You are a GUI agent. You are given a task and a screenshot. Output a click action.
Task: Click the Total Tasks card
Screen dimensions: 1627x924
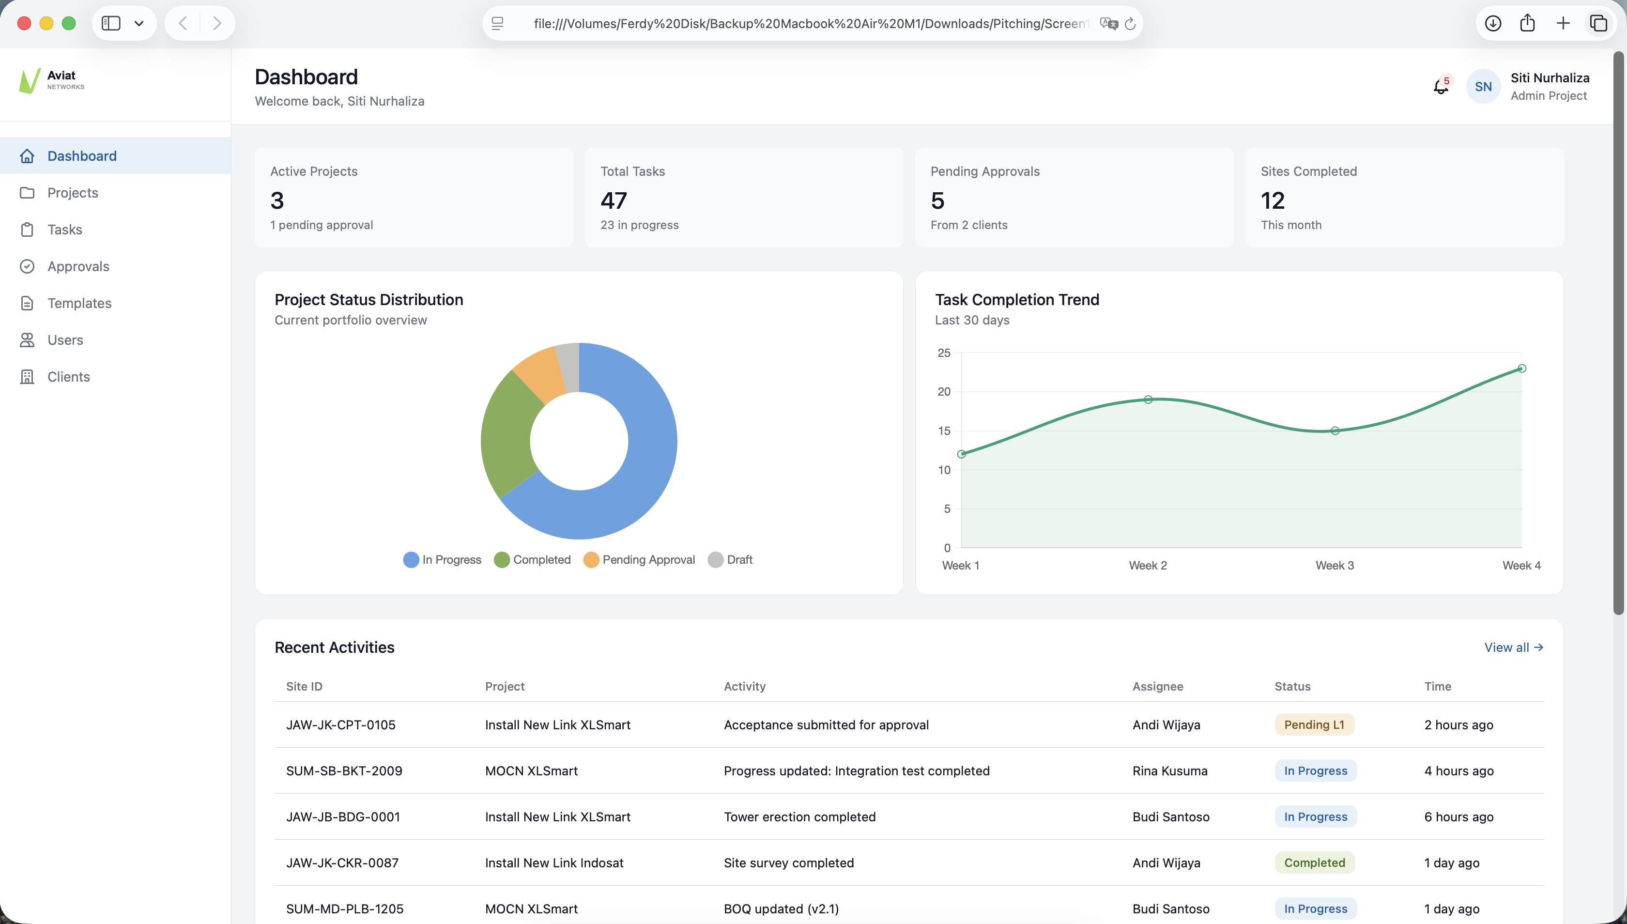(x=744, y=198)
